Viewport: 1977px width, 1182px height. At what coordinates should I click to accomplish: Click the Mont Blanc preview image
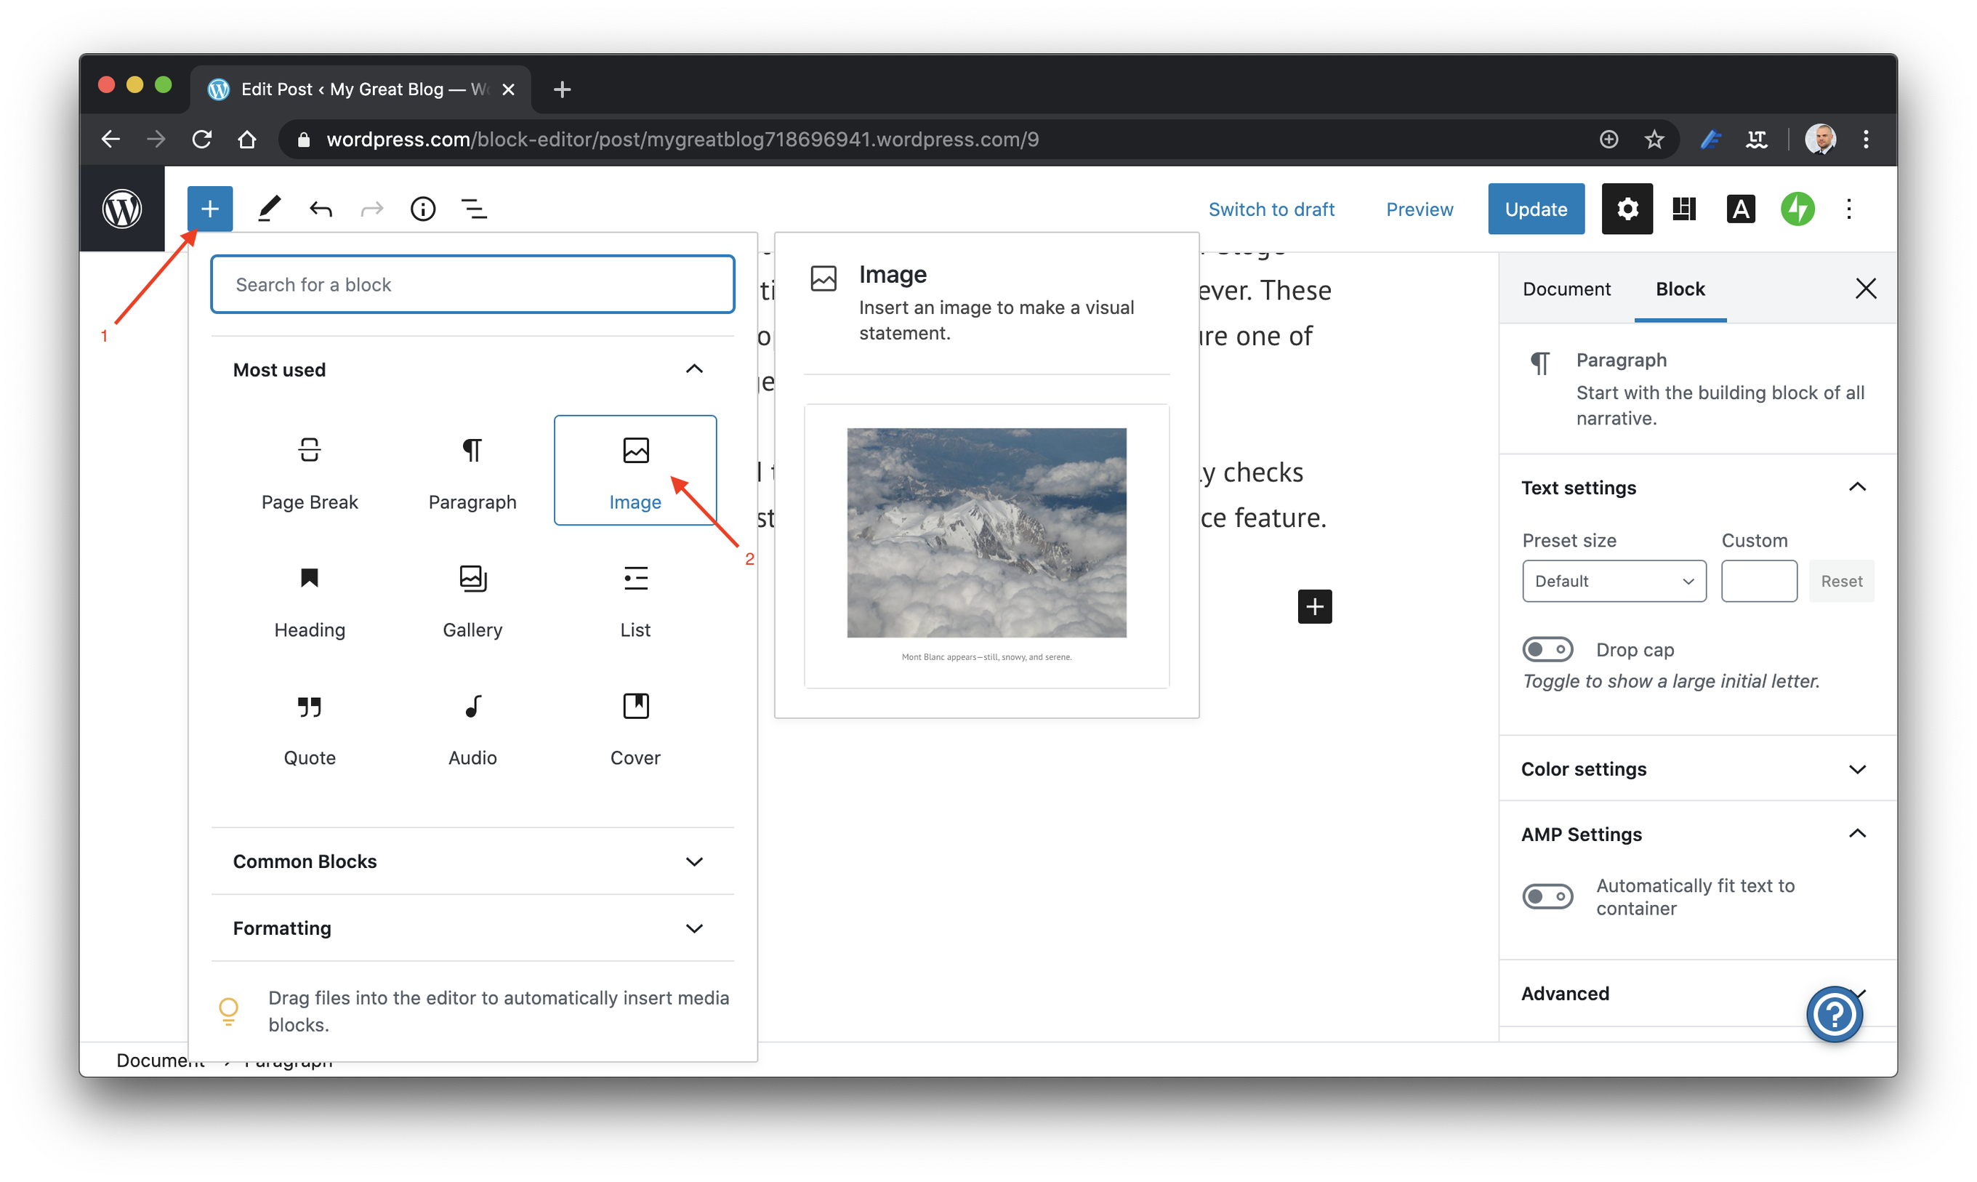pos(986,533)
